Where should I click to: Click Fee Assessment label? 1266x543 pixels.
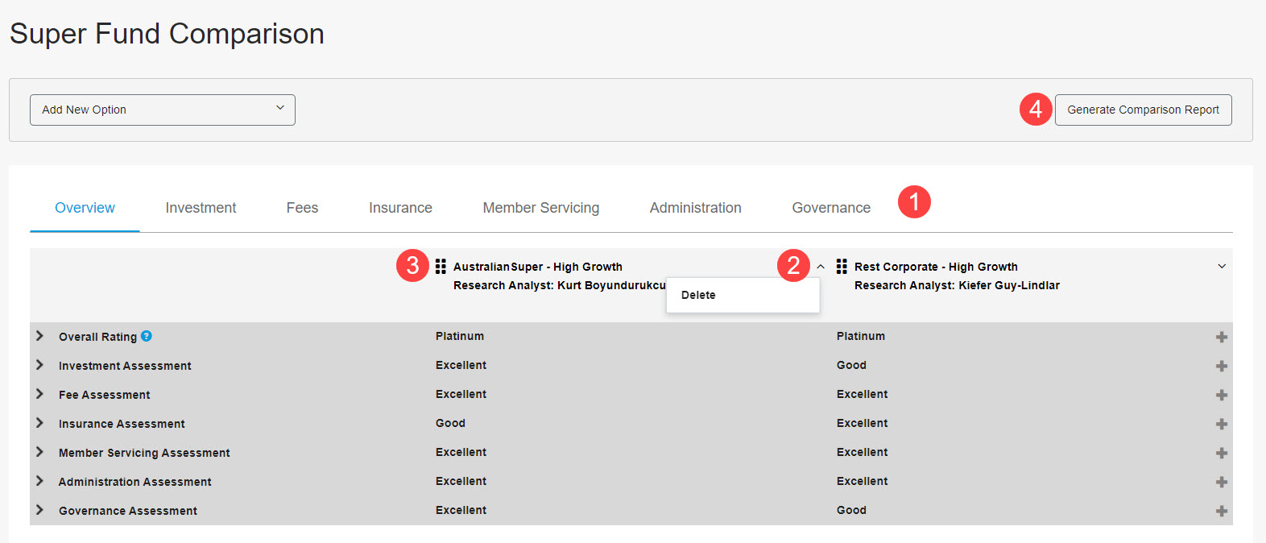coord(104,395)
